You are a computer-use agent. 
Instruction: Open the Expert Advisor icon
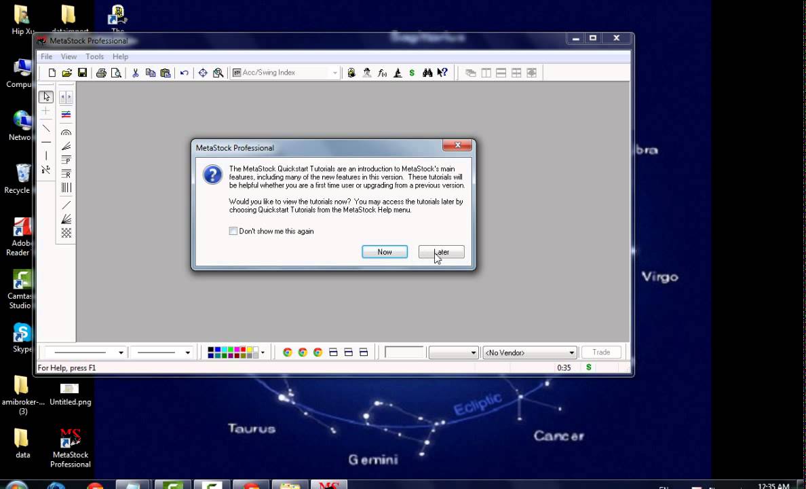click(367, 73)
